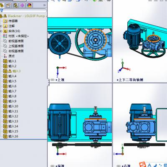Click the view link icon beside *右视
The image size is (167, 167).
[119, 166]
